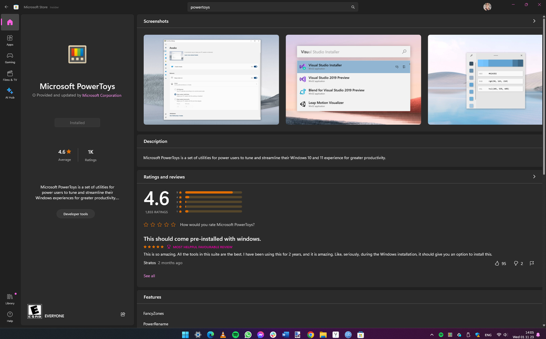Image resolution: width=546 pixels, height=339 pixels.
Task: Expand Ratings and reviews
Action: 534,177
